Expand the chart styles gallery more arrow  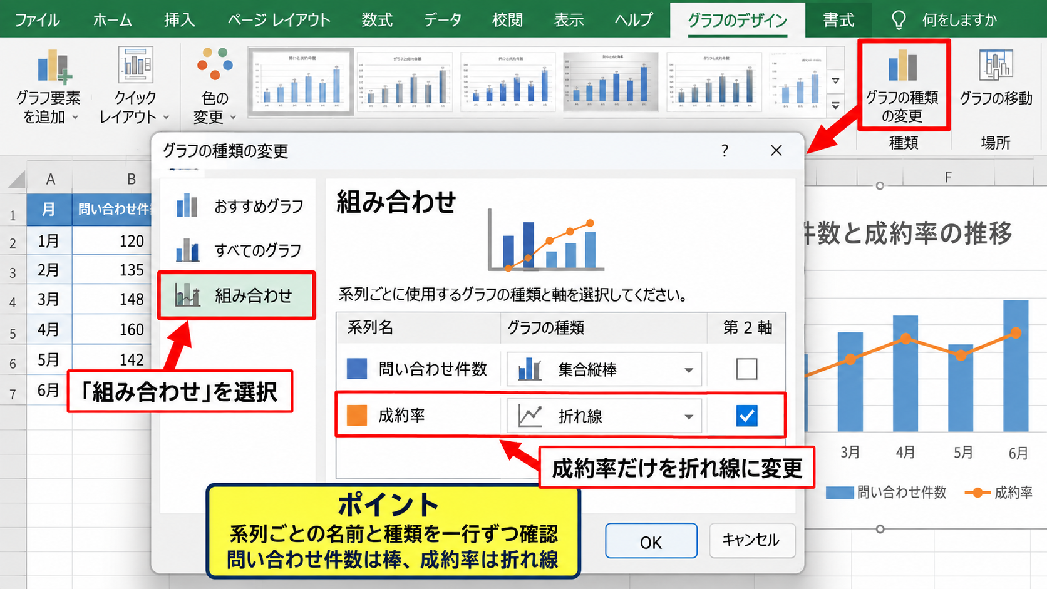click(x=836, y=106)
